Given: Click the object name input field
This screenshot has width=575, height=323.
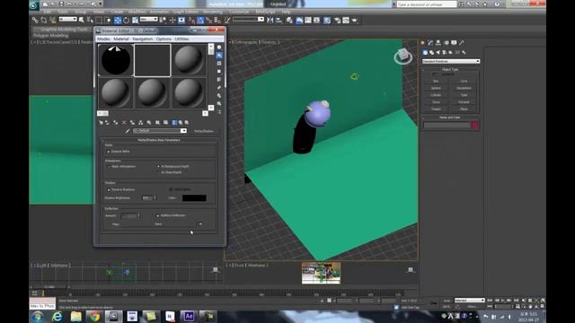Looking at the screenshot, I should 447,126.
